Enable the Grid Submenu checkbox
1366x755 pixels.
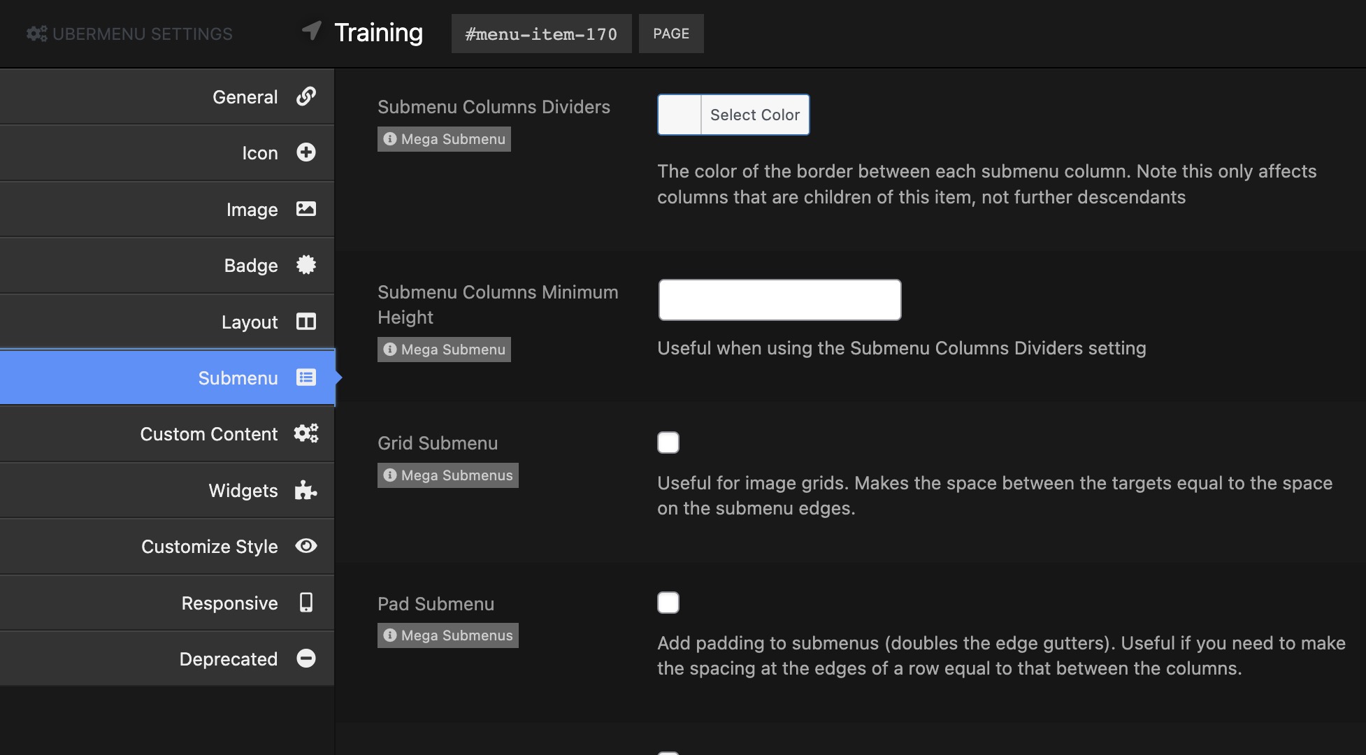pos(668,443)
